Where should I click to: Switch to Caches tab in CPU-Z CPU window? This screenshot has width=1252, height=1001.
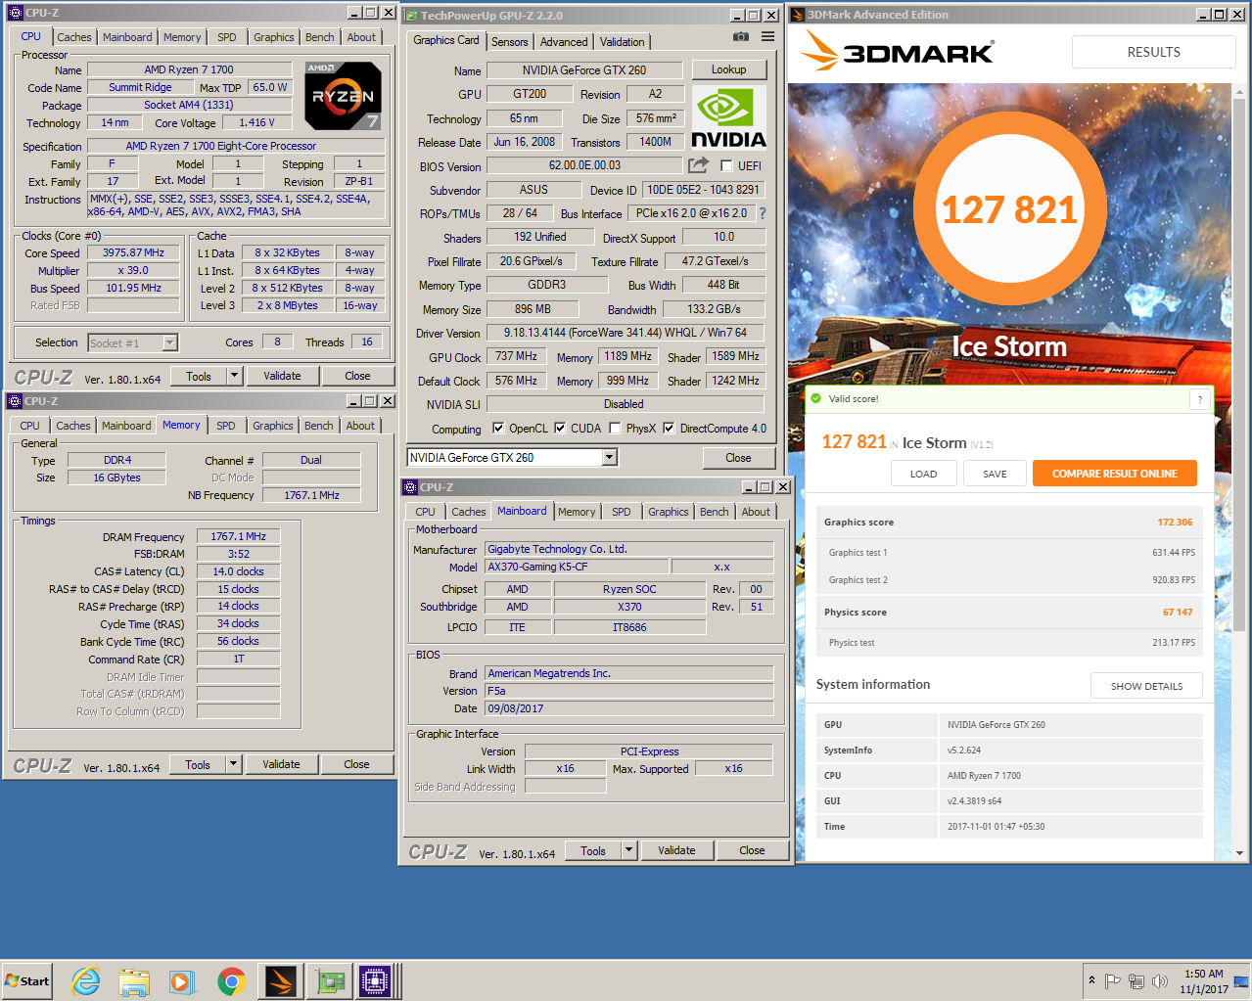tap(74, 37)
